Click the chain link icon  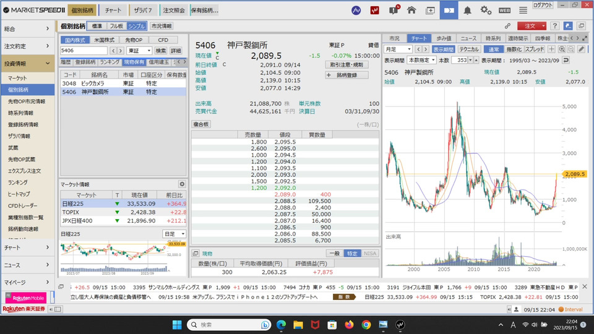(x=507, y=26)
